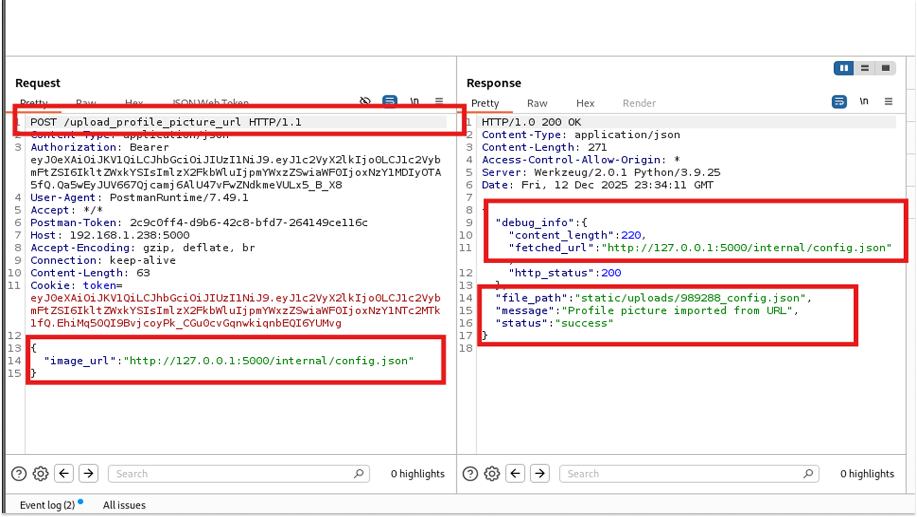The width and height of the screenshot is (917, 517).
Task: Switch Response view to Hex
Action: [x=585, y=103]
